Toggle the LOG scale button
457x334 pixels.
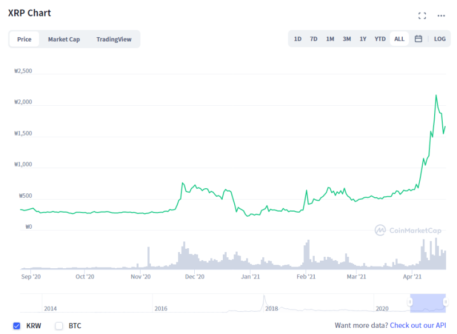[x=439, y=39]
